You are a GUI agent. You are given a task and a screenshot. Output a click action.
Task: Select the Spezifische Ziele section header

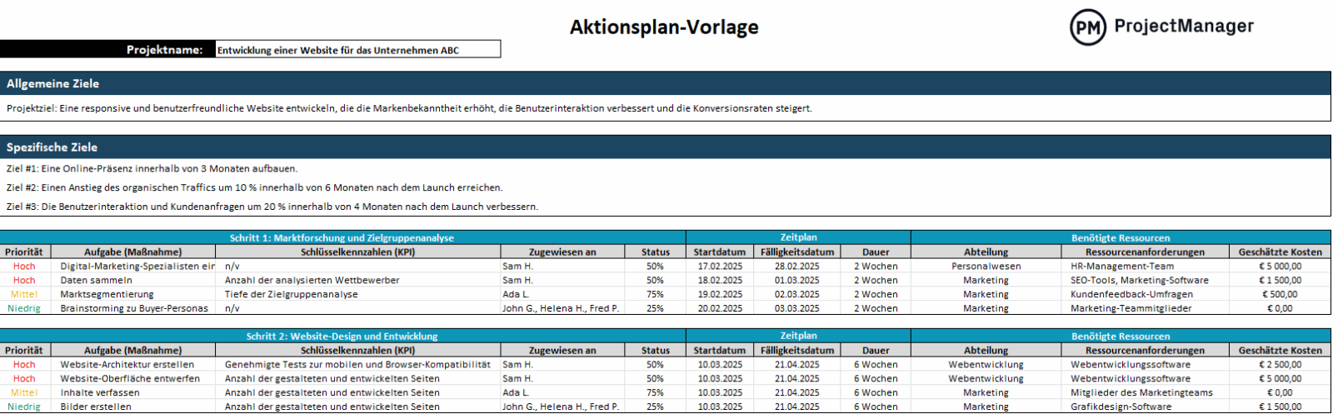point(52,147)
